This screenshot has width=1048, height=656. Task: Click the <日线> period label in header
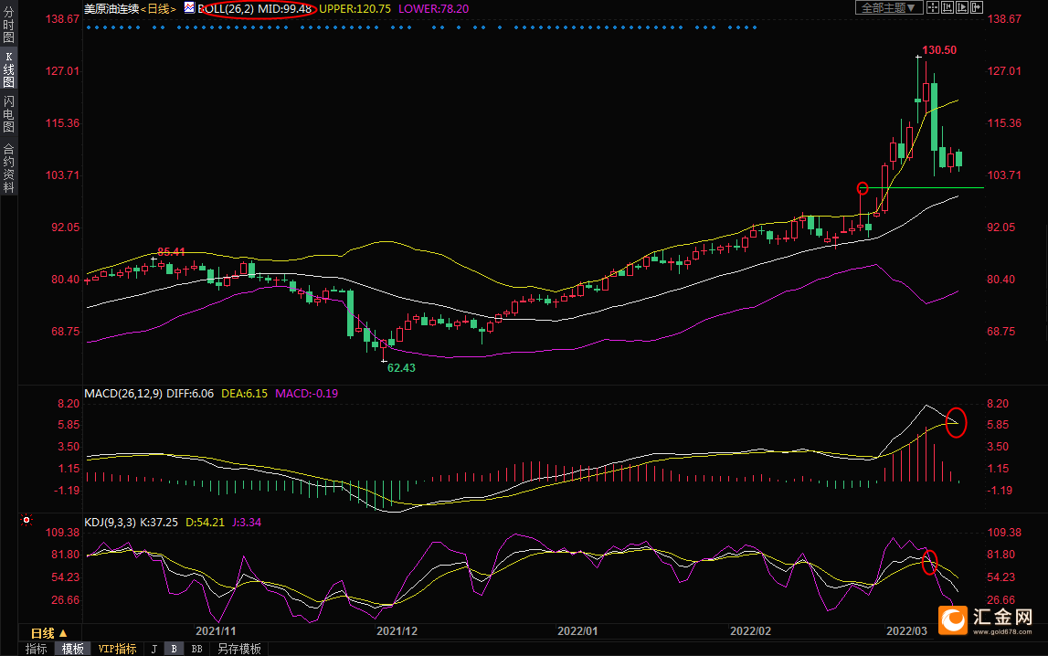click(158, 9)
